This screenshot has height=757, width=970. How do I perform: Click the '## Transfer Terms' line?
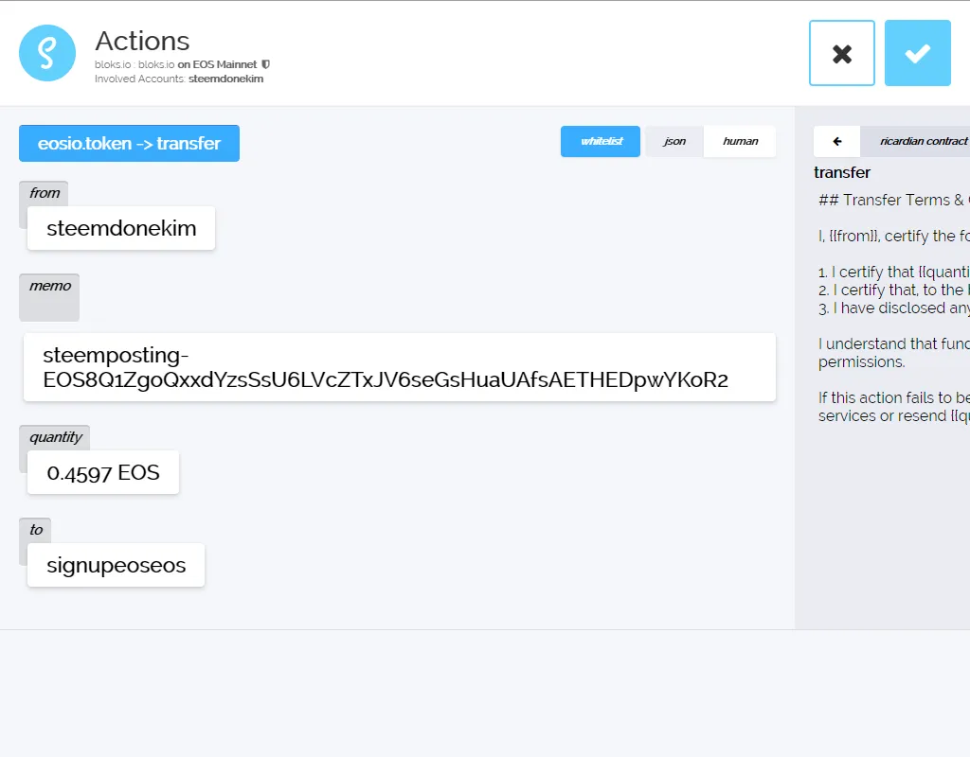point(894,201)
